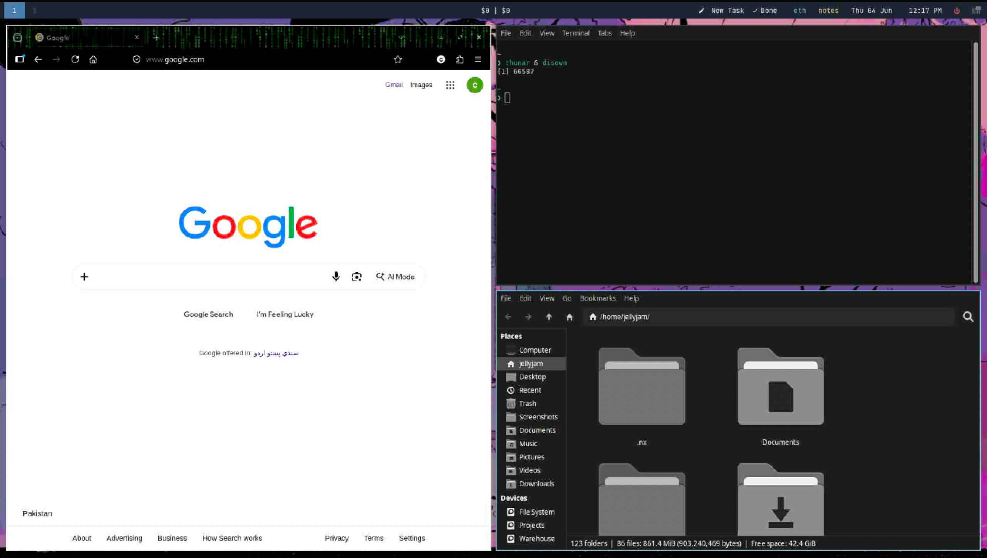Open the Google apps grid
987x558 pixels.
pyautogui.click(x=450, y=85)
